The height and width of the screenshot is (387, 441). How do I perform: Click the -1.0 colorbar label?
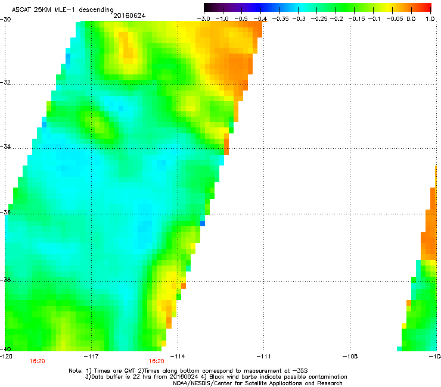coord(222,19)
